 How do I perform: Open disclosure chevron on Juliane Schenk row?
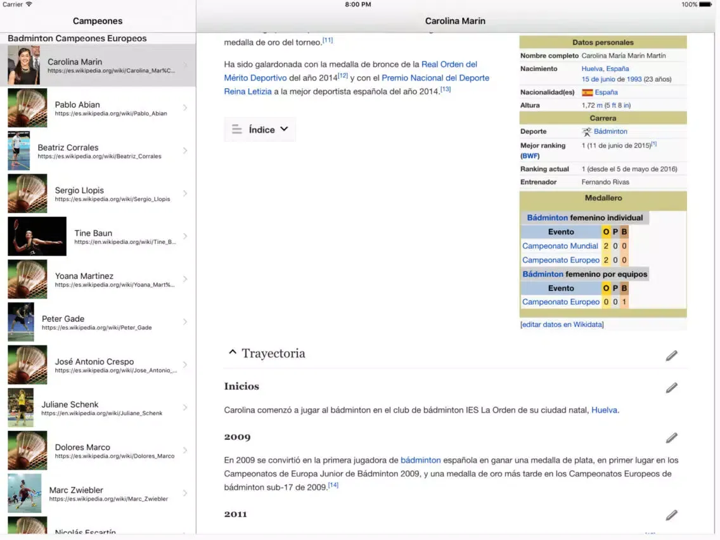(185, 408)
